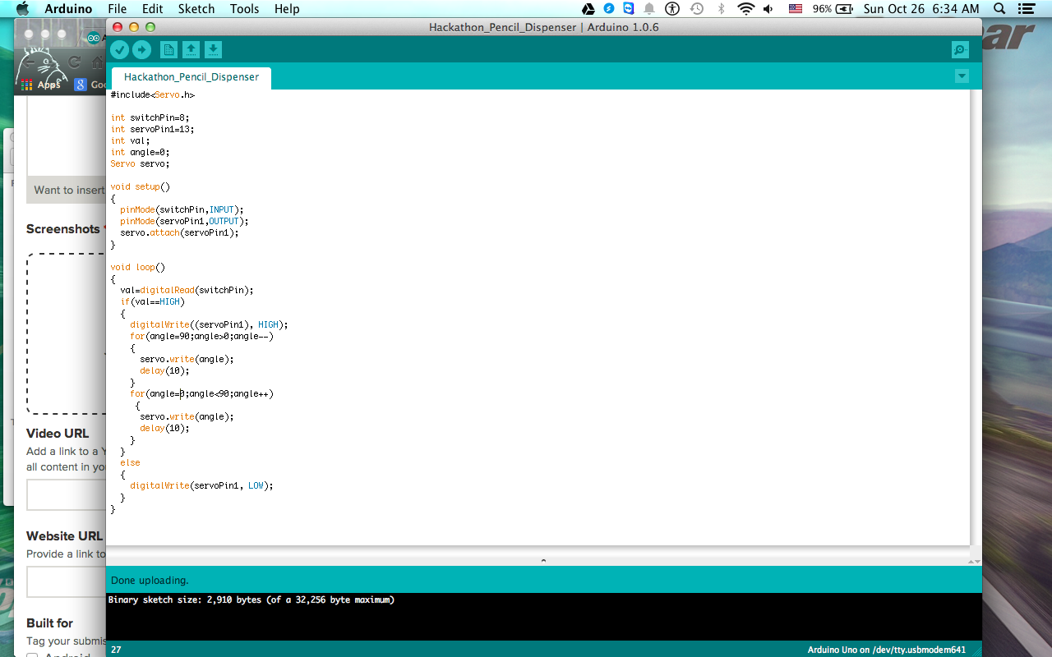
Task: Click 'pinMode(switchPin,INPUT);' line
Action: pyautogui.click(x=182, y=210)
